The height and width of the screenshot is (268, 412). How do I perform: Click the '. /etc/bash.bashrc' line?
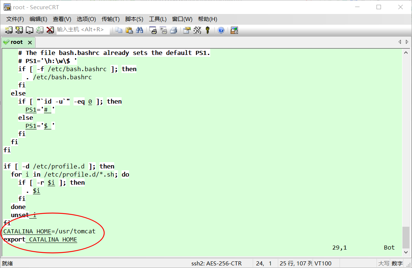point(59,77)
